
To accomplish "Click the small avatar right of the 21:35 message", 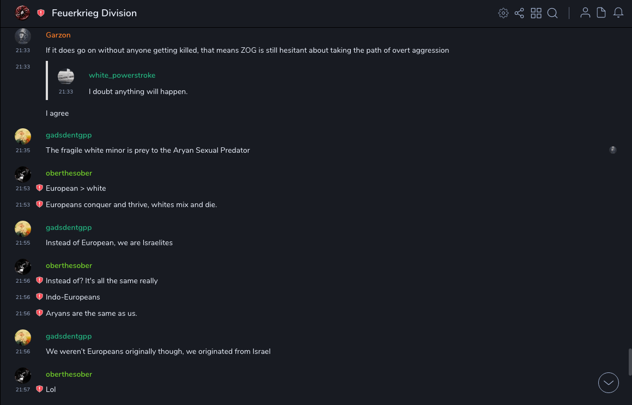I will [613, 150].
